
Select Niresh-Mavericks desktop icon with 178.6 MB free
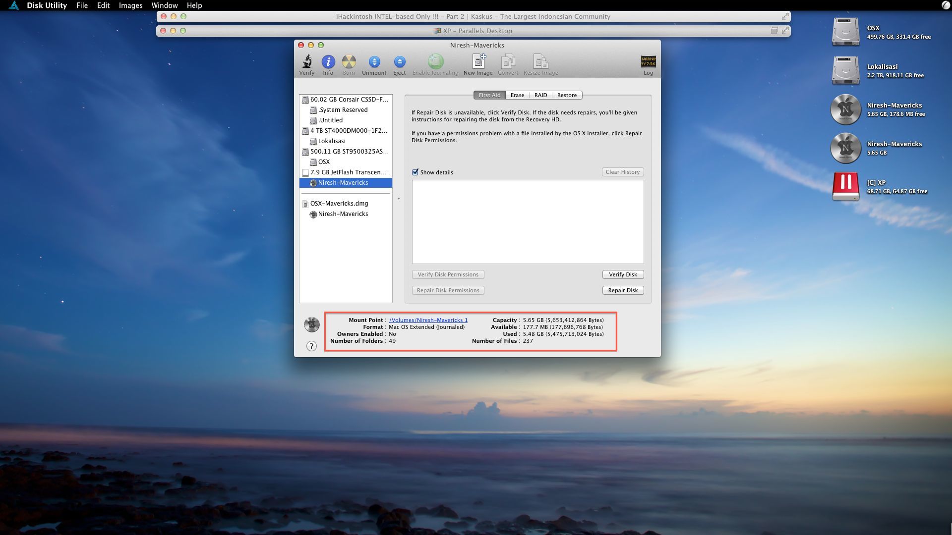[x=845, y=109]
